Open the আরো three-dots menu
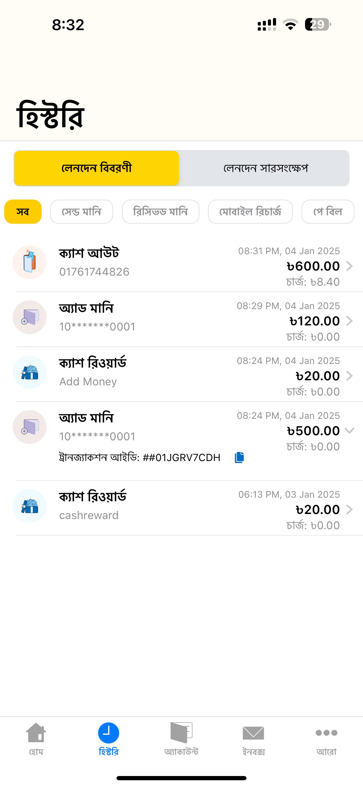Viewport: 363px width, 787px height. (326, 733)
